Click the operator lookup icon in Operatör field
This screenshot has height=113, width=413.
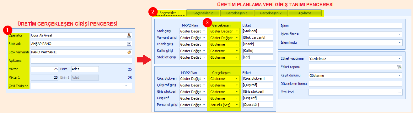(129, 35)
